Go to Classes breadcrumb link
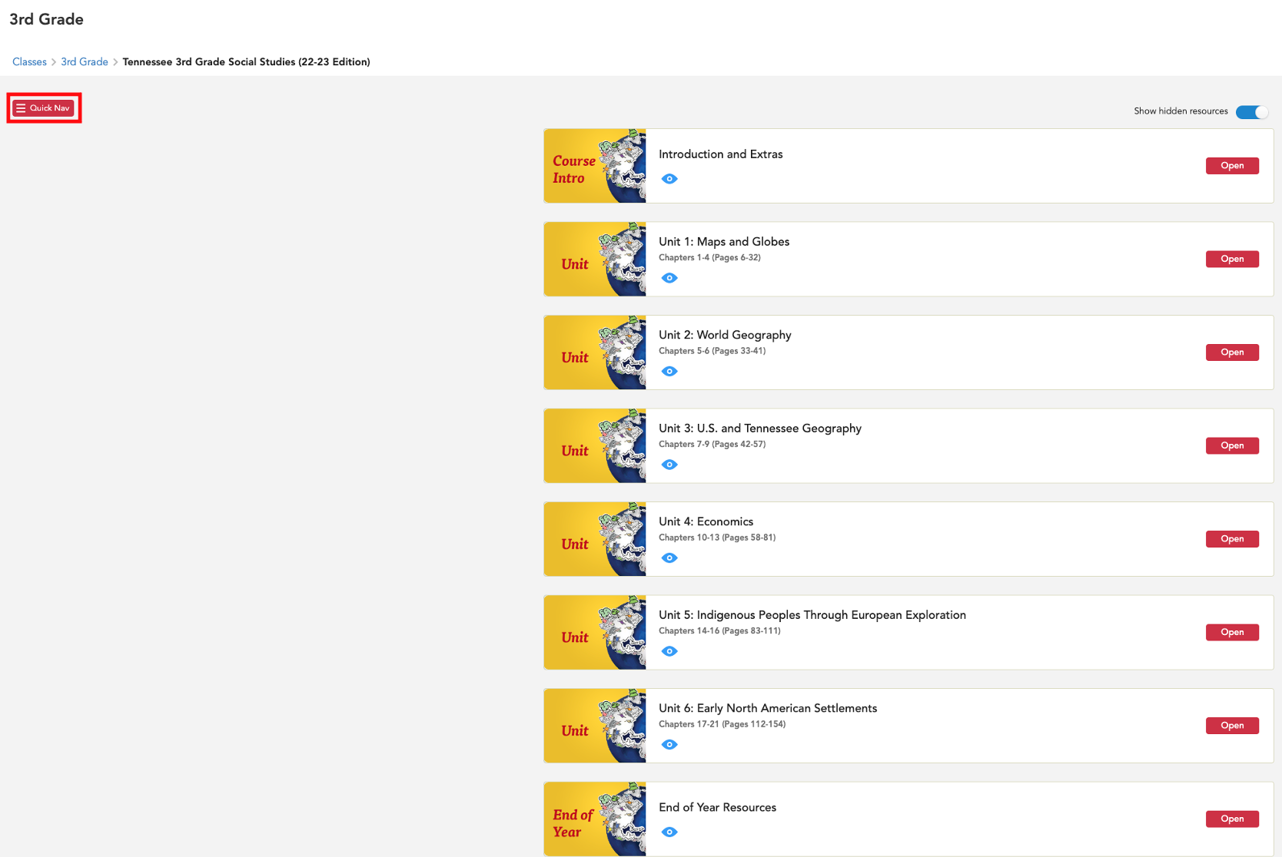The image size is (1282, 857). [29, 61]
